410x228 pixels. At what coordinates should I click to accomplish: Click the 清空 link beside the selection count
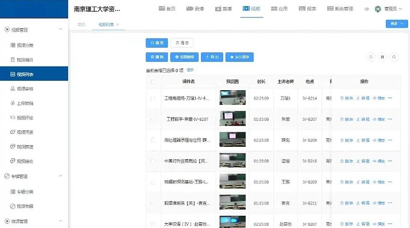tap(190, 70)
